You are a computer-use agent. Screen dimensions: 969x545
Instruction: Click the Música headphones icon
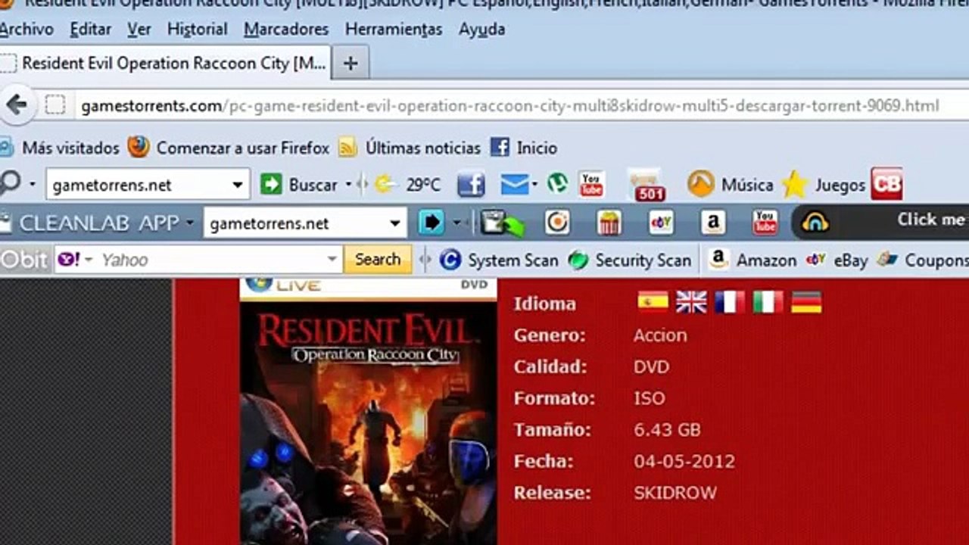coord(701,184)
